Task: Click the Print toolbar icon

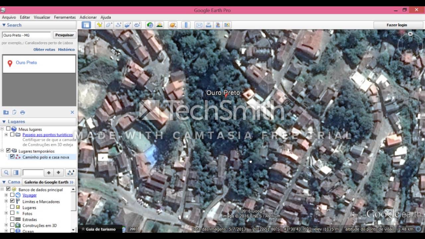Action: pyautogui.click(x=208, y=25)
